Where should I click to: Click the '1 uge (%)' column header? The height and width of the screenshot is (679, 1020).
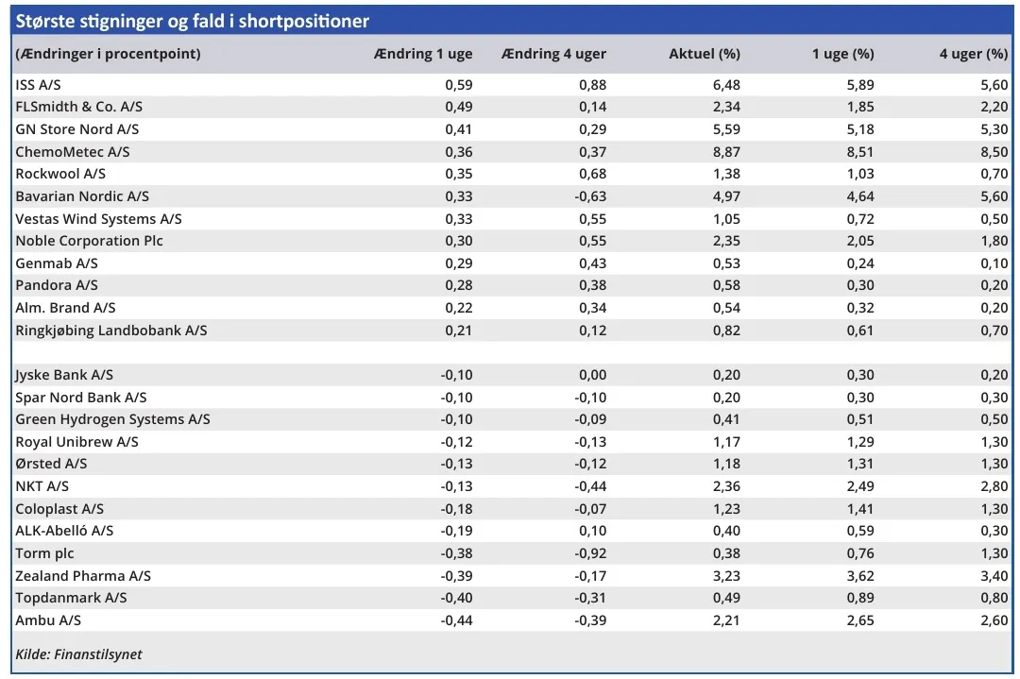click(842, 54)
